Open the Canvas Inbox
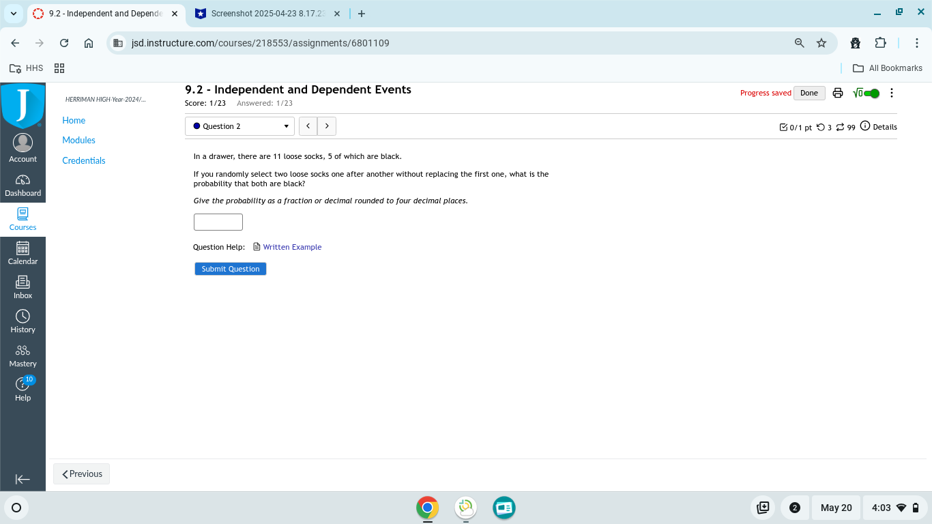Screen dimensions: 932x524 (23, 288)
